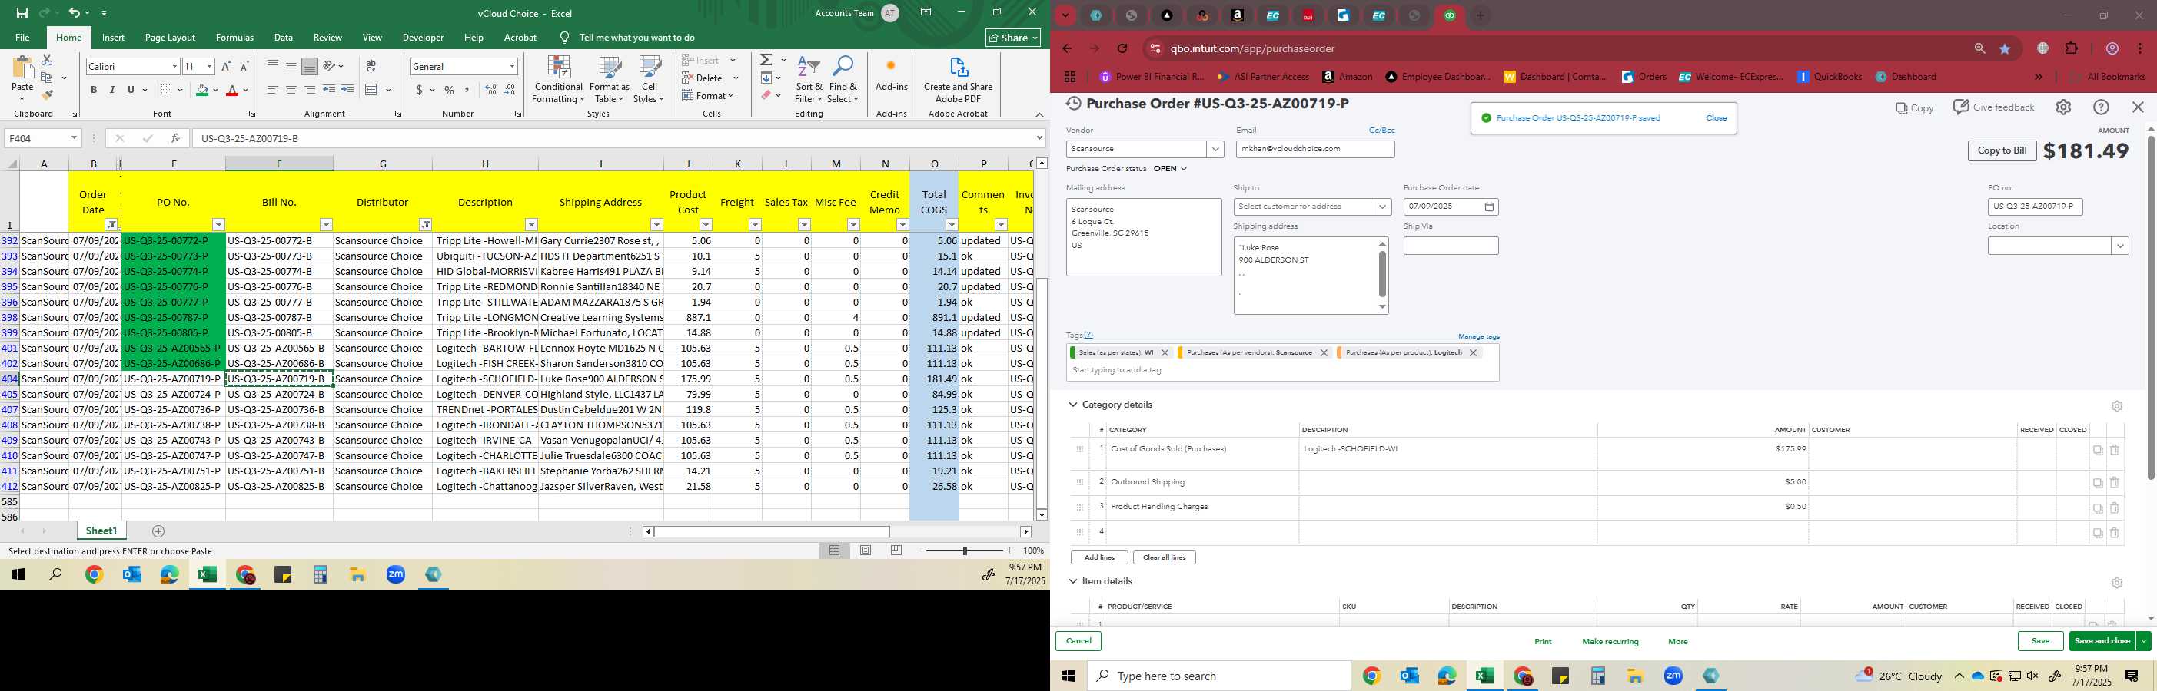Click Percent Style icon
2157x691 pixels.
tap(450, 90)
